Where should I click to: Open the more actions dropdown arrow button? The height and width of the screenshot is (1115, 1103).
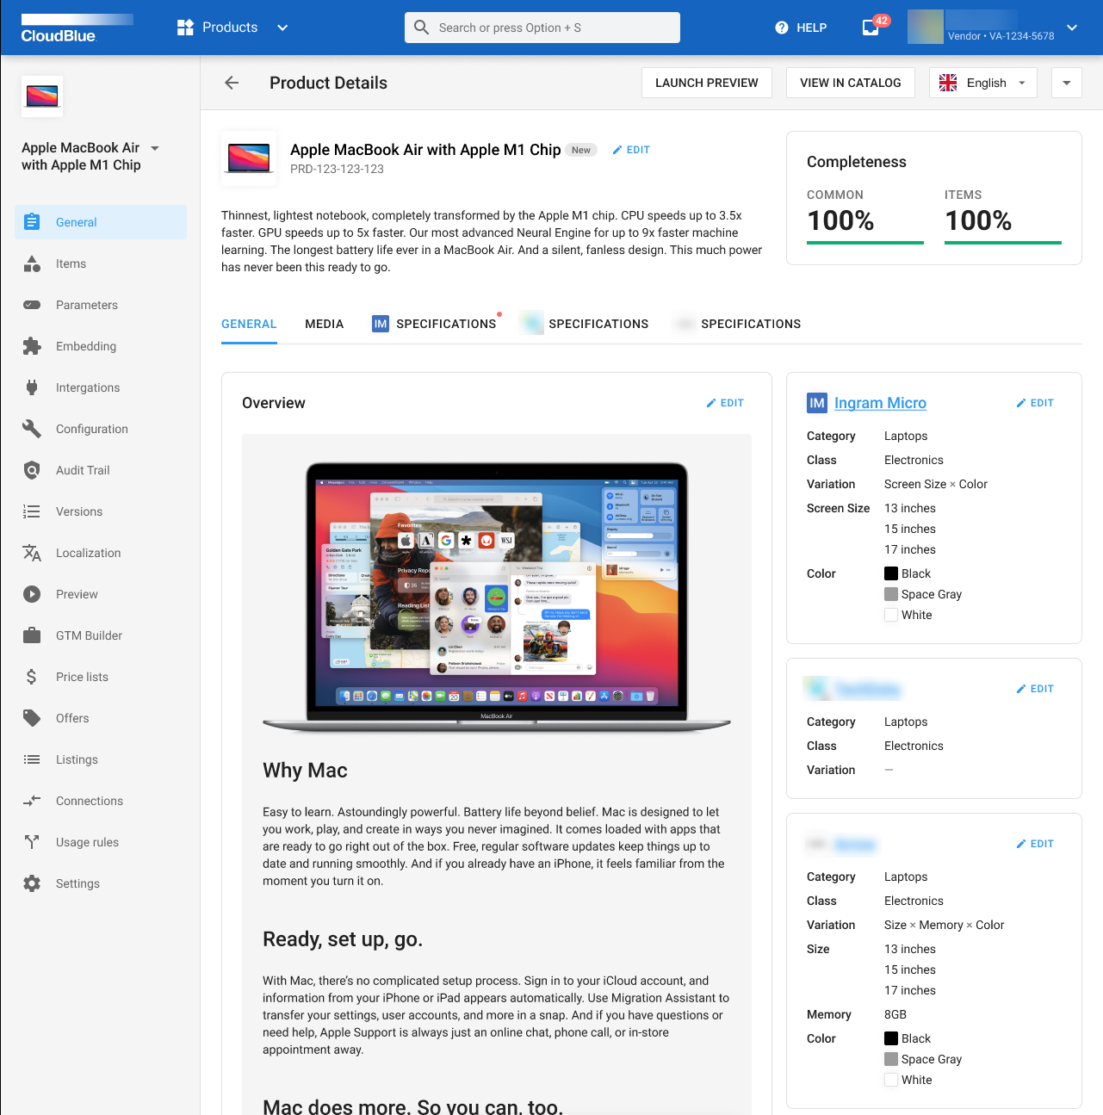[1066, 83]
